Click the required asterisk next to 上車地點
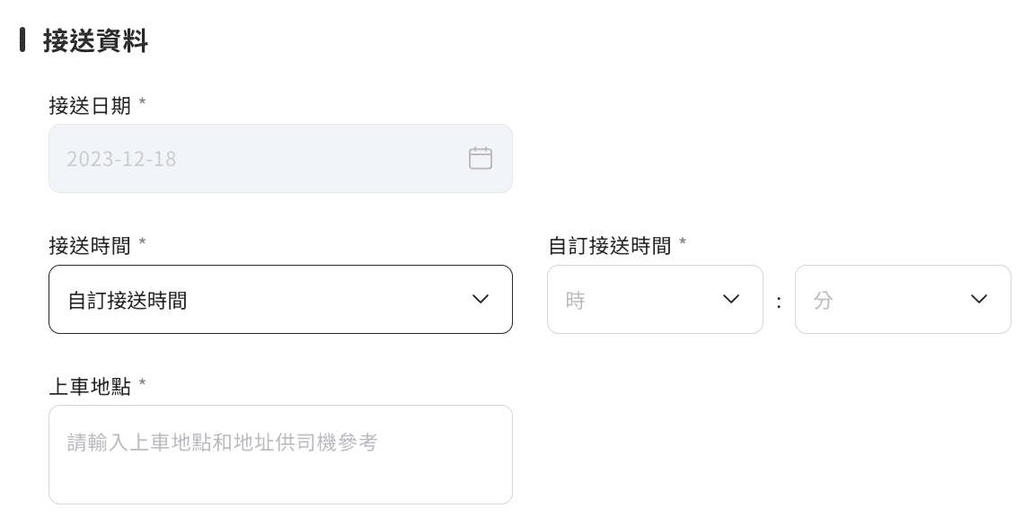This screenshot has width=1033, height=526. click(x=142, y=383)
